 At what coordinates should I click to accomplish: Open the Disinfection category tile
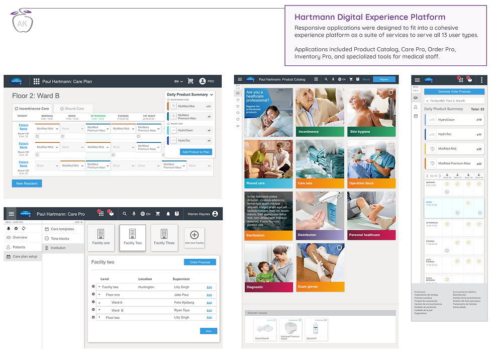coord(320,216)
